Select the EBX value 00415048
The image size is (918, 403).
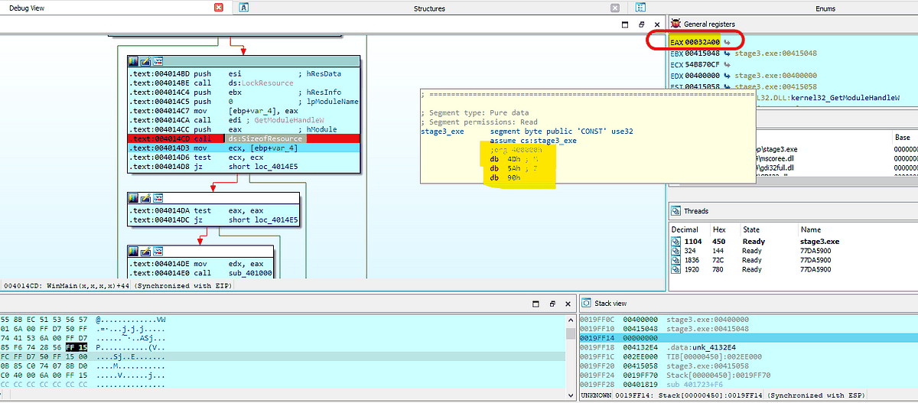[703, 54]
